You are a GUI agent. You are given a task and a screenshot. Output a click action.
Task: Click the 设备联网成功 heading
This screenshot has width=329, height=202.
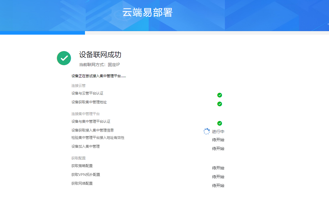pyautogui.click(x=100, y=55)
